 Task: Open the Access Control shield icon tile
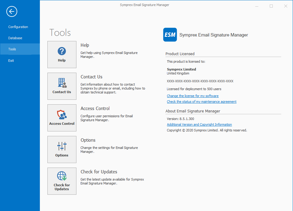pyautogui.click(x=62, y=118)
